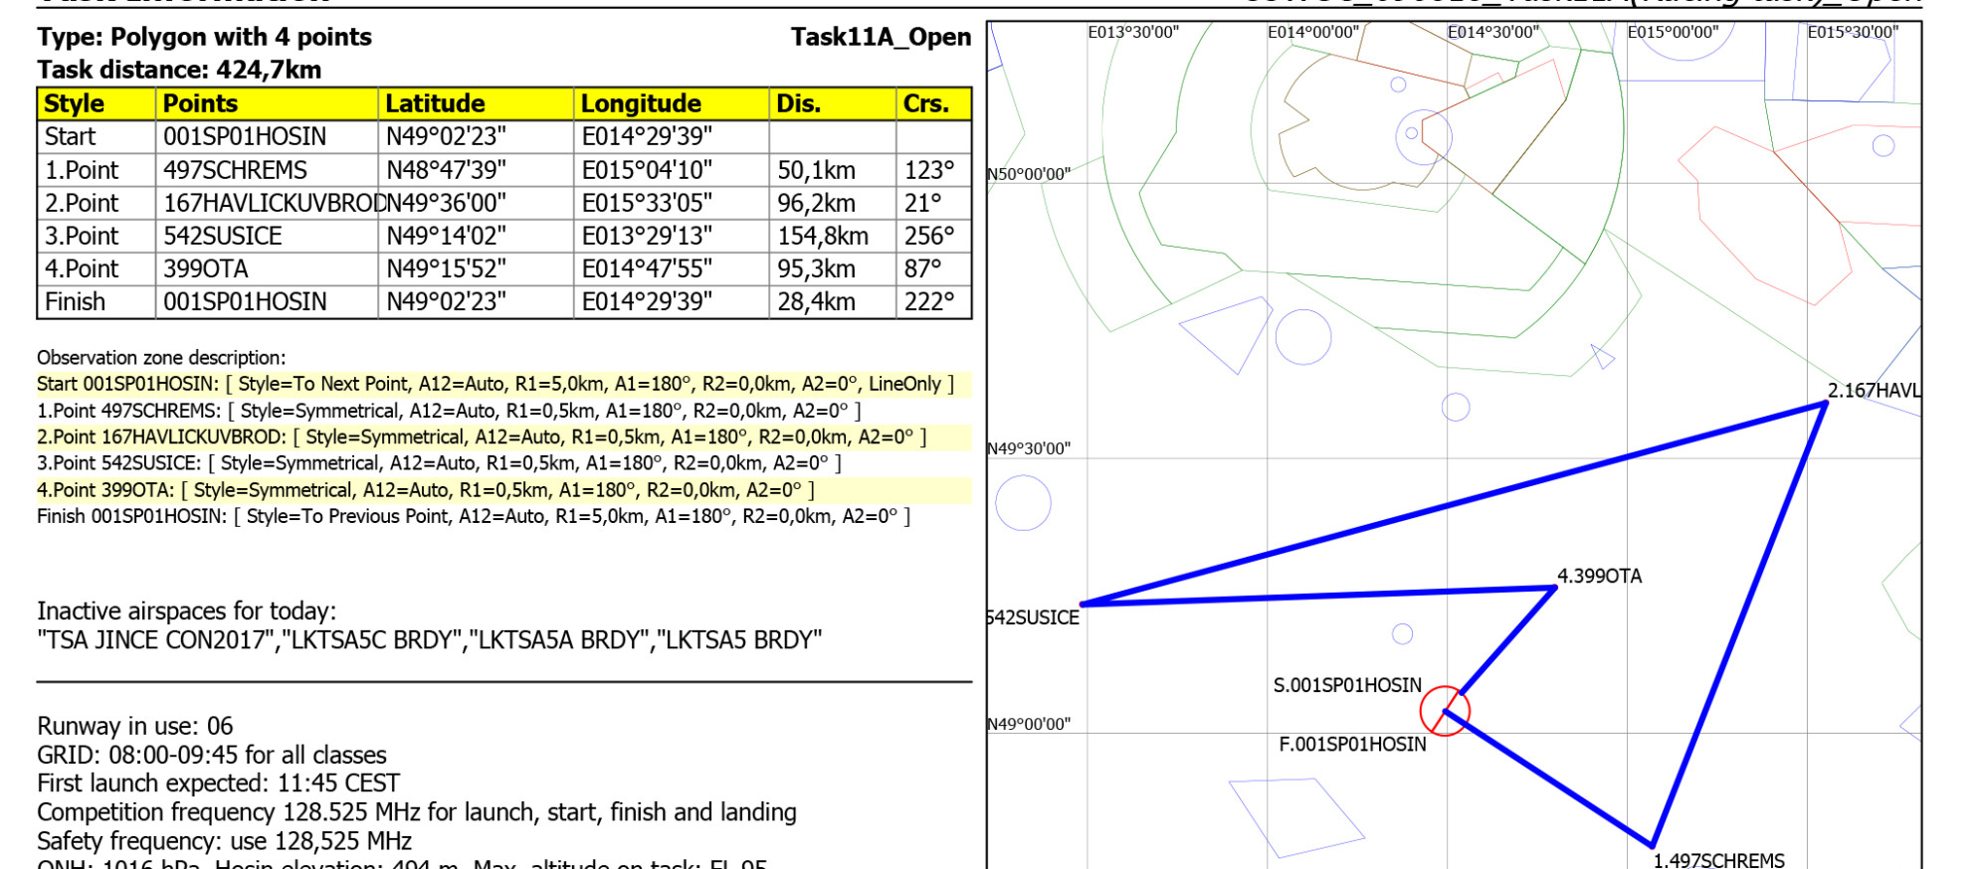
Task: Click the S.001SP01HOSIN start label on map
Action: click(x=1347, y=686)
